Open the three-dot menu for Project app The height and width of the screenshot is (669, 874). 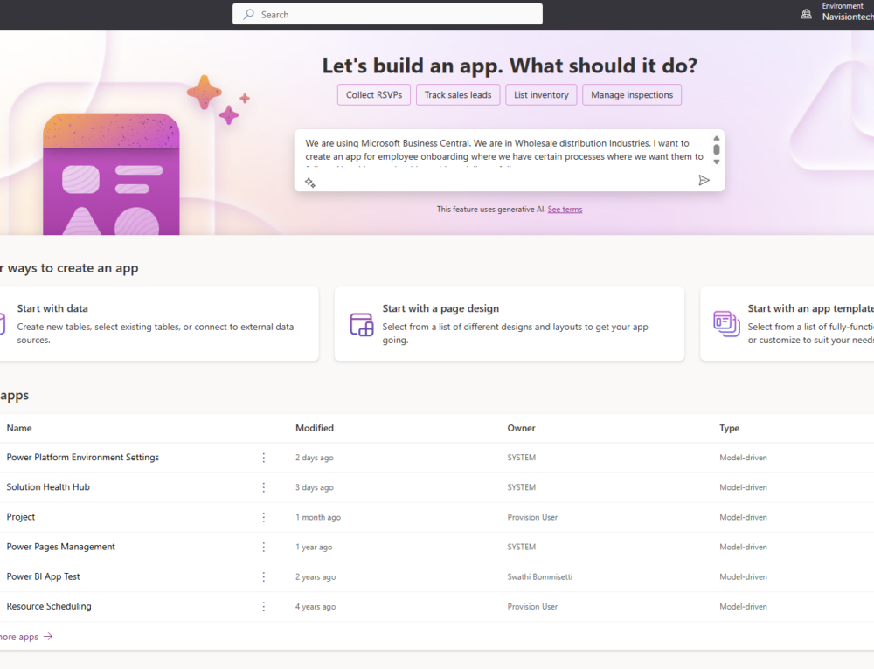263,517
